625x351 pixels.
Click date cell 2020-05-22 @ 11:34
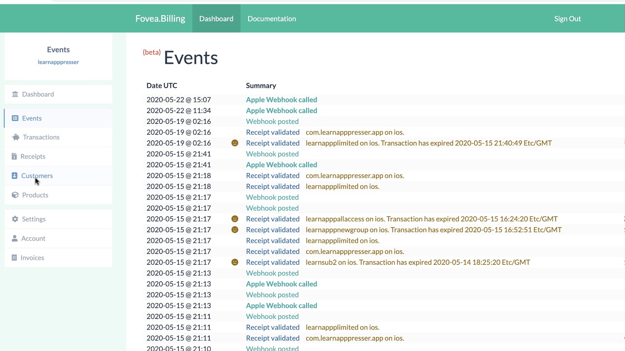point(179,110)
